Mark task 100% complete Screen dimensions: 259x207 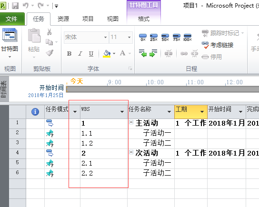click(x=188, y=37)
